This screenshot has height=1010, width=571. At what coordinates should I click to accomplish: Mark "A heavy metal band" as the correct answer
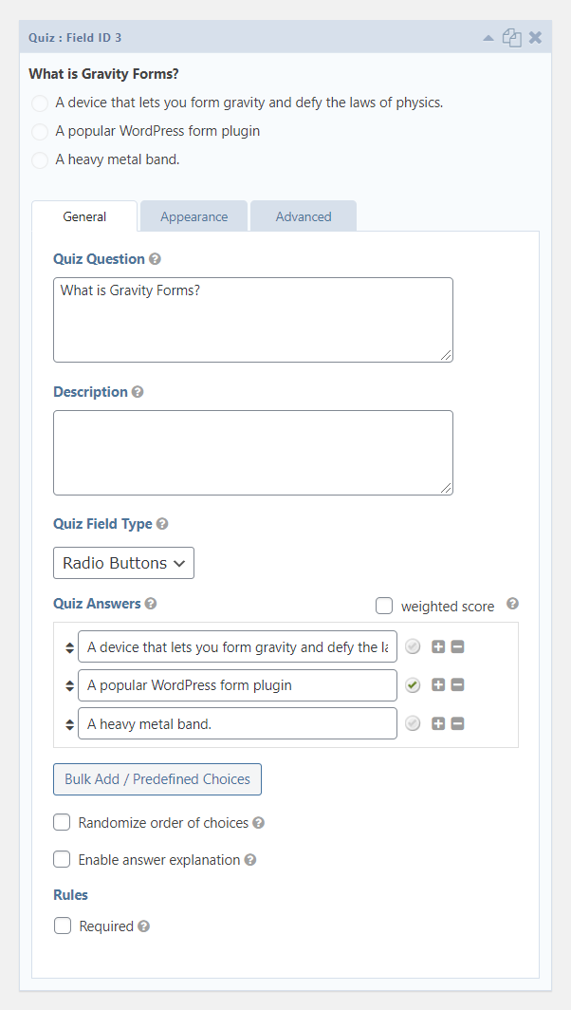[x=413, y=722]
